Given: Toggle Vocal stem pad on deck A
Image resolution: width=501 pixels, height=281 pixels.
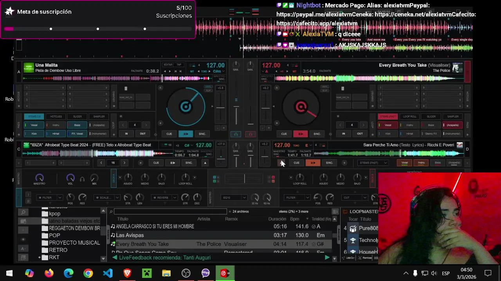Looking at the screenshot, I should point(34,125).
